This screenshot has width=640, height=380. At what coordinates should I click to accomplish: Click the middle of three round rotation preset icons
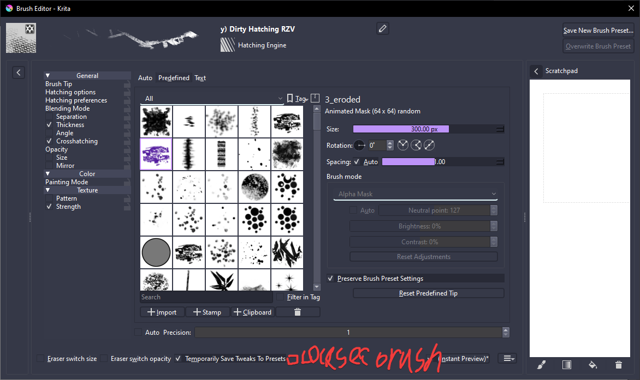point(416,145)
